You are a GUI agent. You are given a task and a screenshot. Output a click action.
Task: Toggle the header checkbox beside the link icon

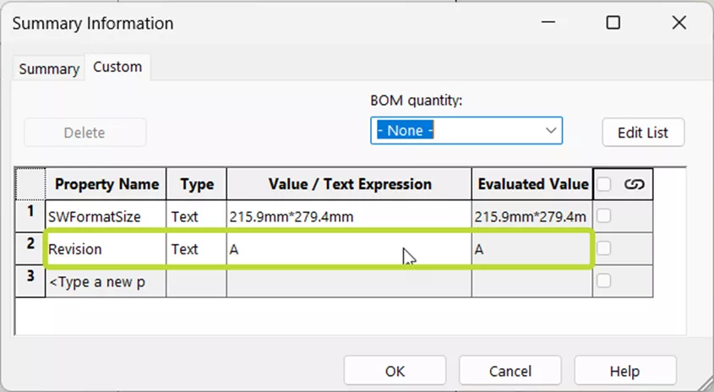pos(605,184)
